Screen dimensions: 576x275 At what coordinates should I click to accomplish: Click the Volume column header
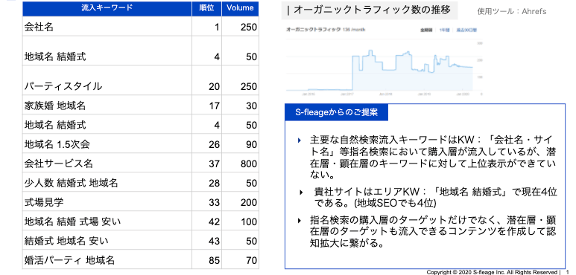click(240, 8)
